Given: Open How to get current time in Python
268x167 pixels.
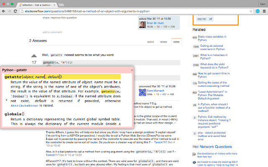Looking at the screenshot, I should pos(214,75).
